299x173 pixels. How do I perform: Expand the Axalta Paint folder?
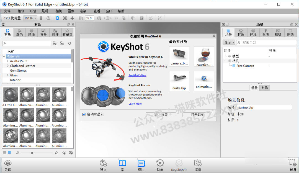(8, 61)
